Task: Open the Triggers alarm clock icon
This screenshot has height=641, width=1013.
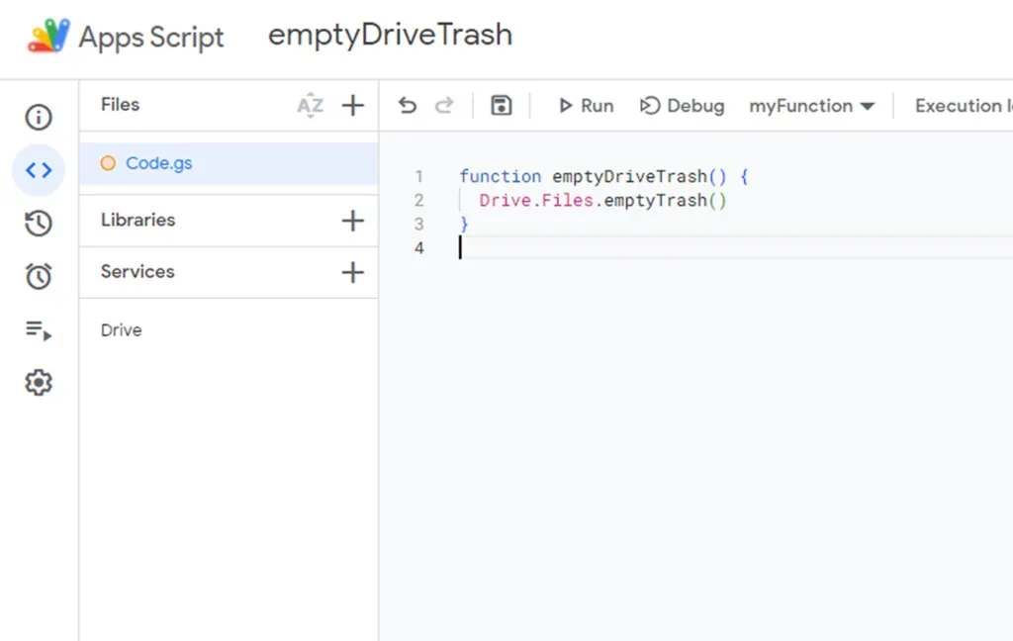Action: coord(39,277)
